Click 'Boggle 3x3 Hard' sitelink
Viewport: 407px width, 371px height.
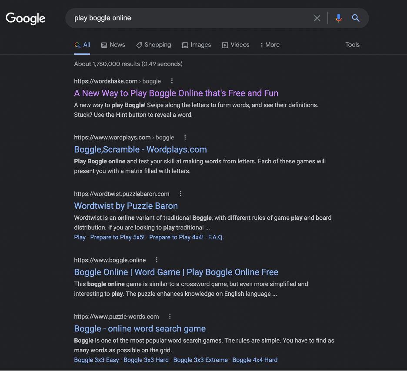pos(146,360)
